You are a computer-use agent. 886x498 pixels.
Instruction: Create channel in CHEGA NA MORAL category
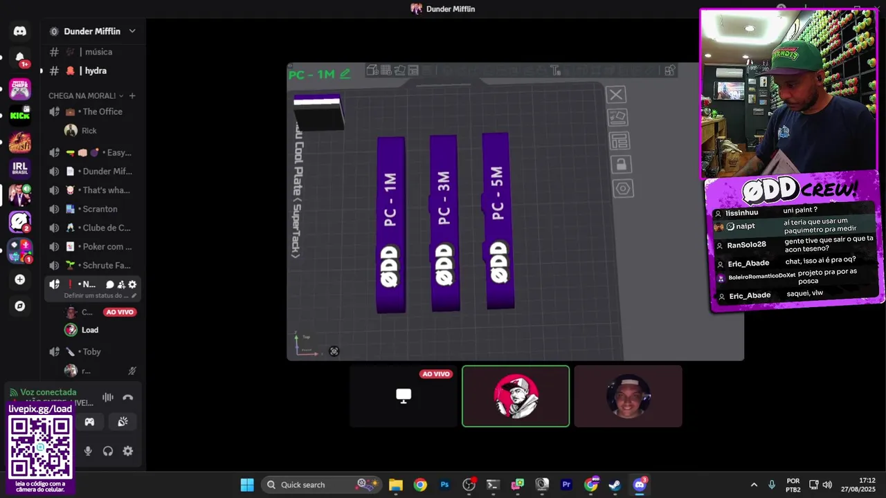pos(132,95)
